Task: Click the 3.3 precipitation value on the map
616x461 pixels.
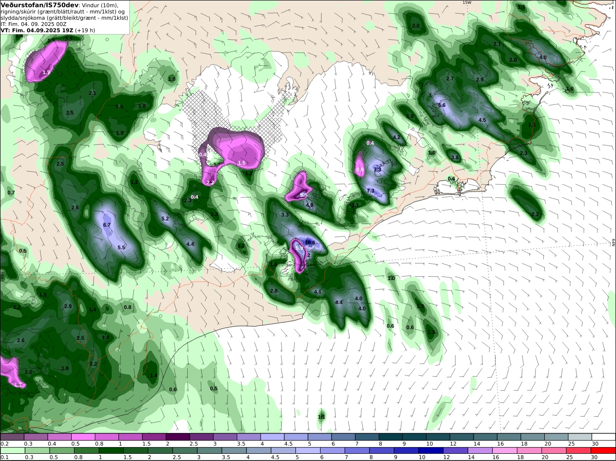Action: (284, 215)
